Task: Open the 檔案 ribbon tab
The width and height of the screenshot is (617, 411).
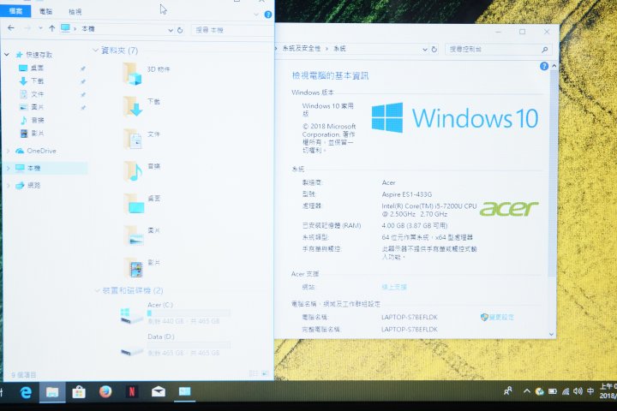Action: click(x=15, y=11)
